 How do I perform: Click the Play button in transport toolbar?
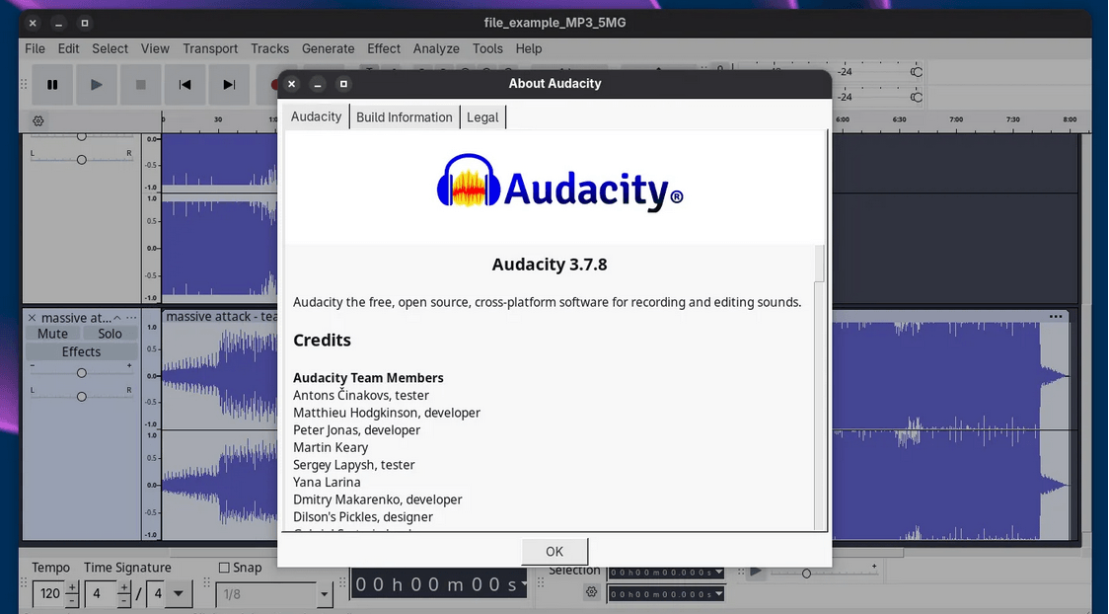point(97,85)
